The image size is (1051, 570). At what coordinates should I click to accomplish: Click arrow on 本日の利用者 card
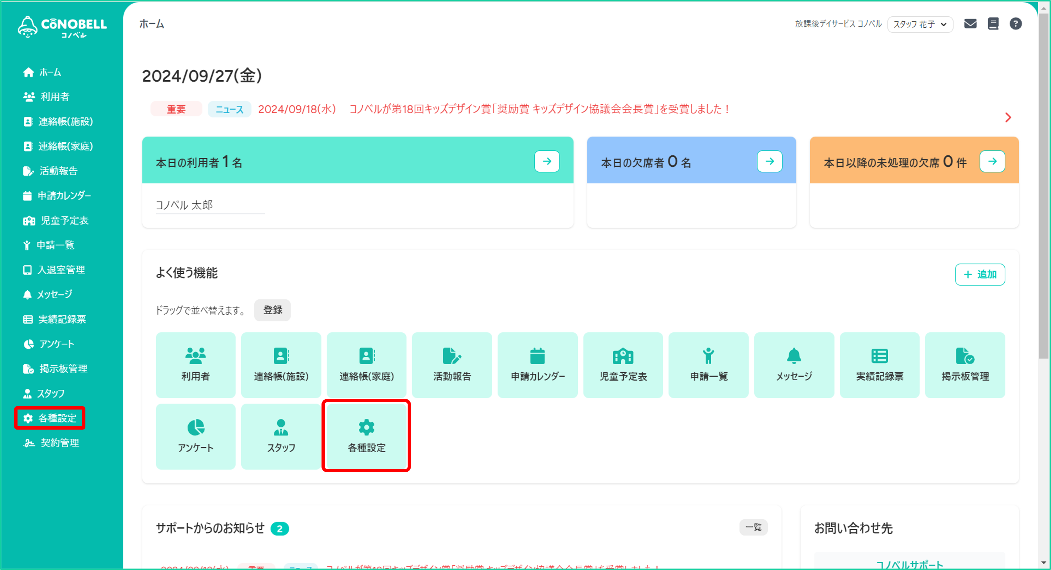(547, 161)
